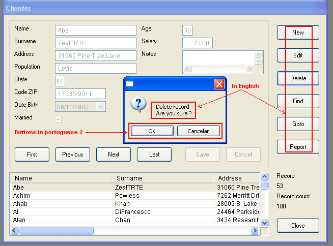This screenshot has width=333, height=246.
Task: Confirm deletion with OK button
Action: [x=152, y=131]
